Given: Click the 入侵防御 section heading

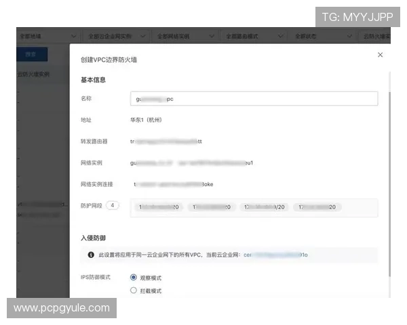Looking at the screenshot, I should coord(93,238).
